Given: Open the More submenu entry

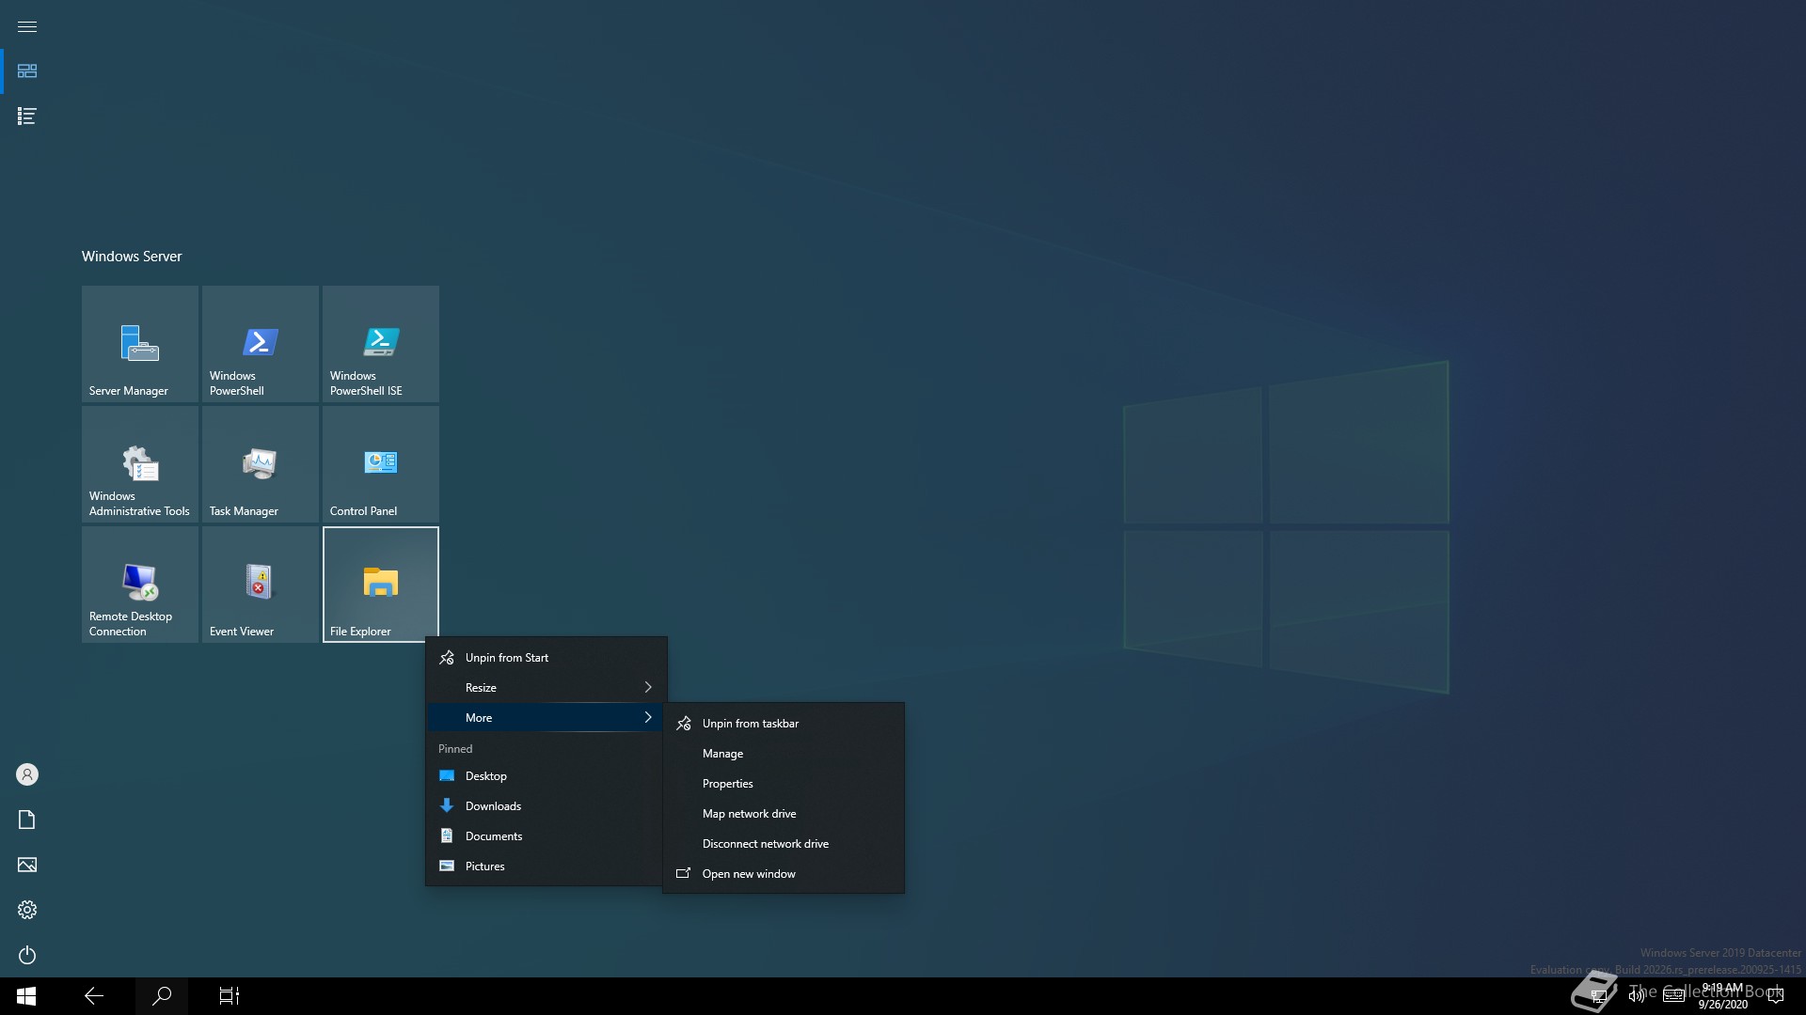Looking at the screenshot, I should tap(546, 718).
